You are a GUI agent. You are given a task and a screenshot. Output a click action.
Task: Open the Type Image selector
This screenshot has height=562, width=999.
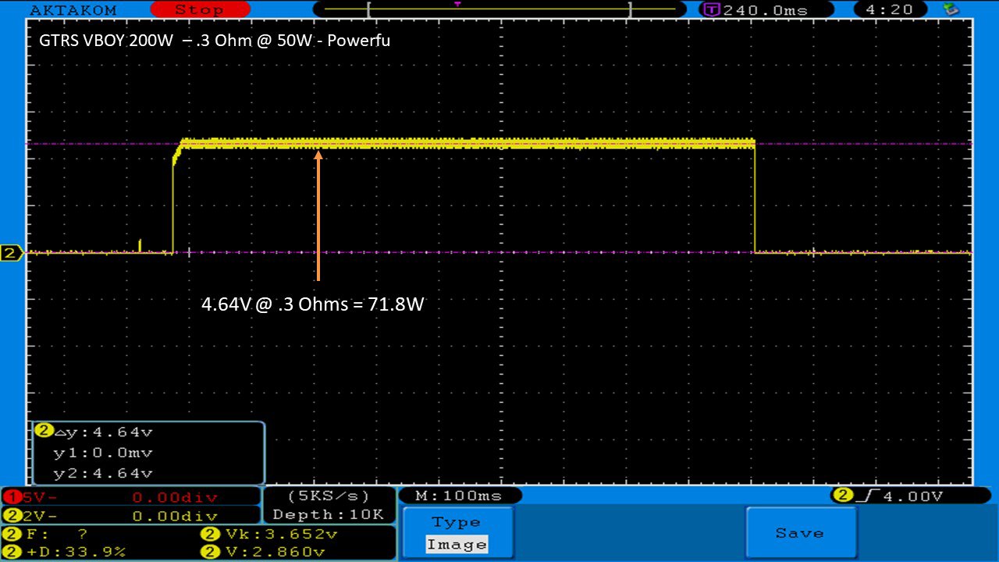click(x=457, y=533)
